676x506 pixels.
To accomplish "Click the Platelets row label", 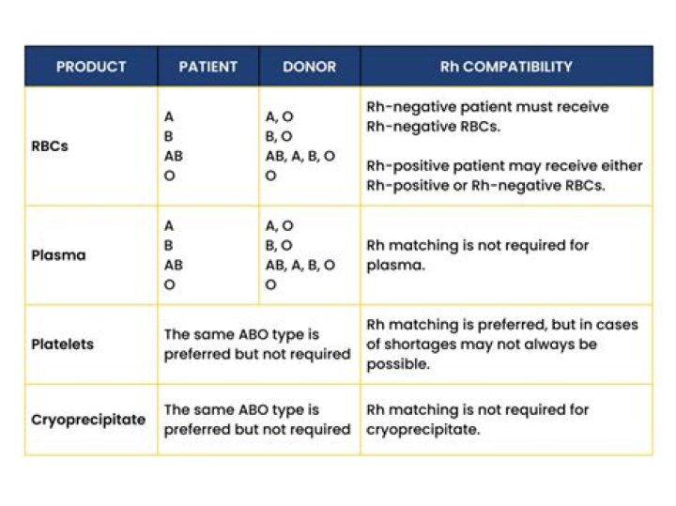I will pos(62,345).
